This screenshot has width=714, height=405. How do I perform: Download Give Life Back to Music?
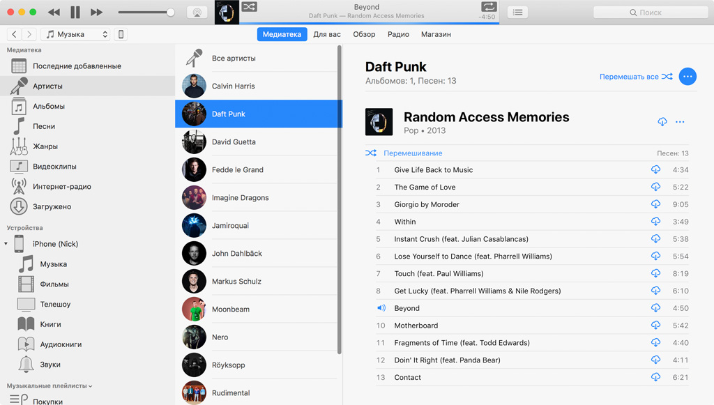655,169
